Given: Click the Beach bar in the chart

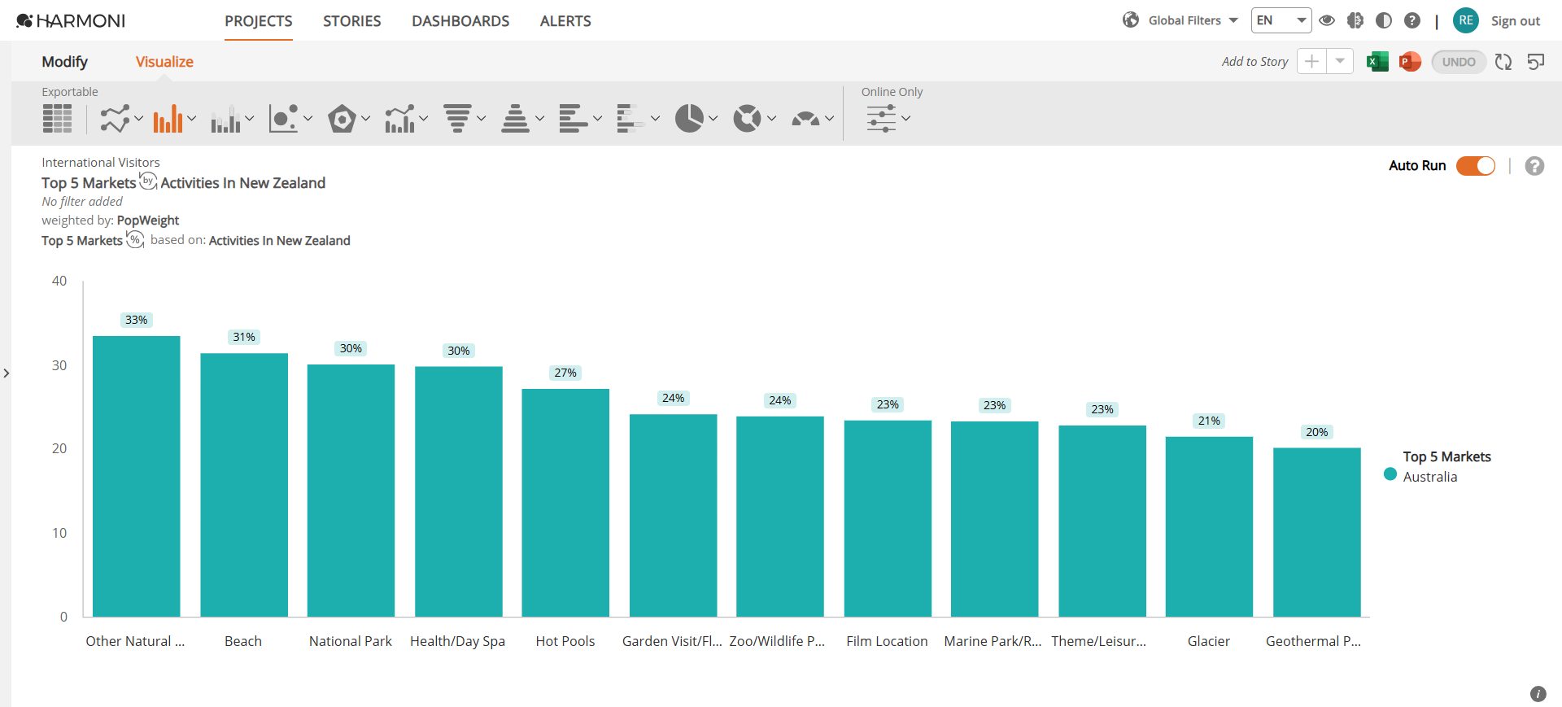Looking at the screenshot, I should (244, 485).
